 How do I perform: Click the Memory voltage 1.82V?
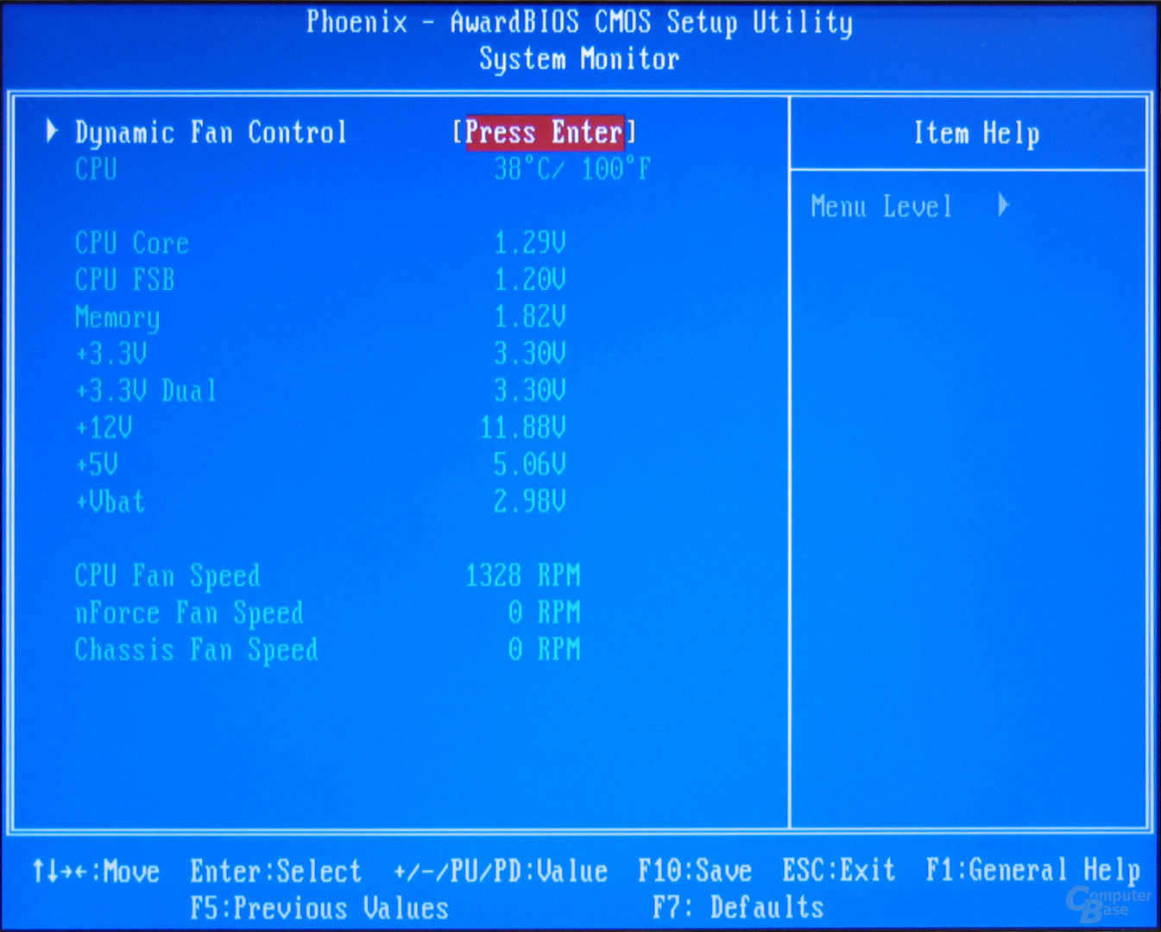pyautogui.click(x=530, y=318)
